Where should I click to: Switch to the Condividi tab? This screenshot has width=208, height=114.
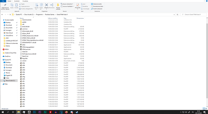coord(17,1)
